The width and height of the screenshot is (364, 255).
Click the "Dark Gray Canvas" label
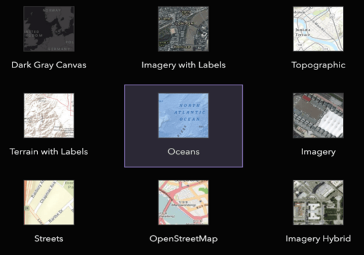(x=49, y=65)
